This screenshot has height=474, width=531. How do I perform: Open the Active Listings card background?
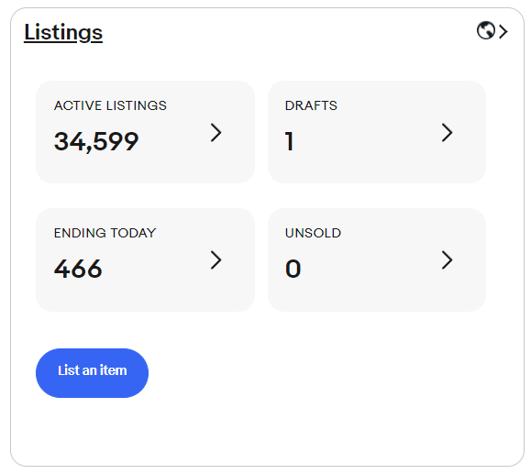145,132
